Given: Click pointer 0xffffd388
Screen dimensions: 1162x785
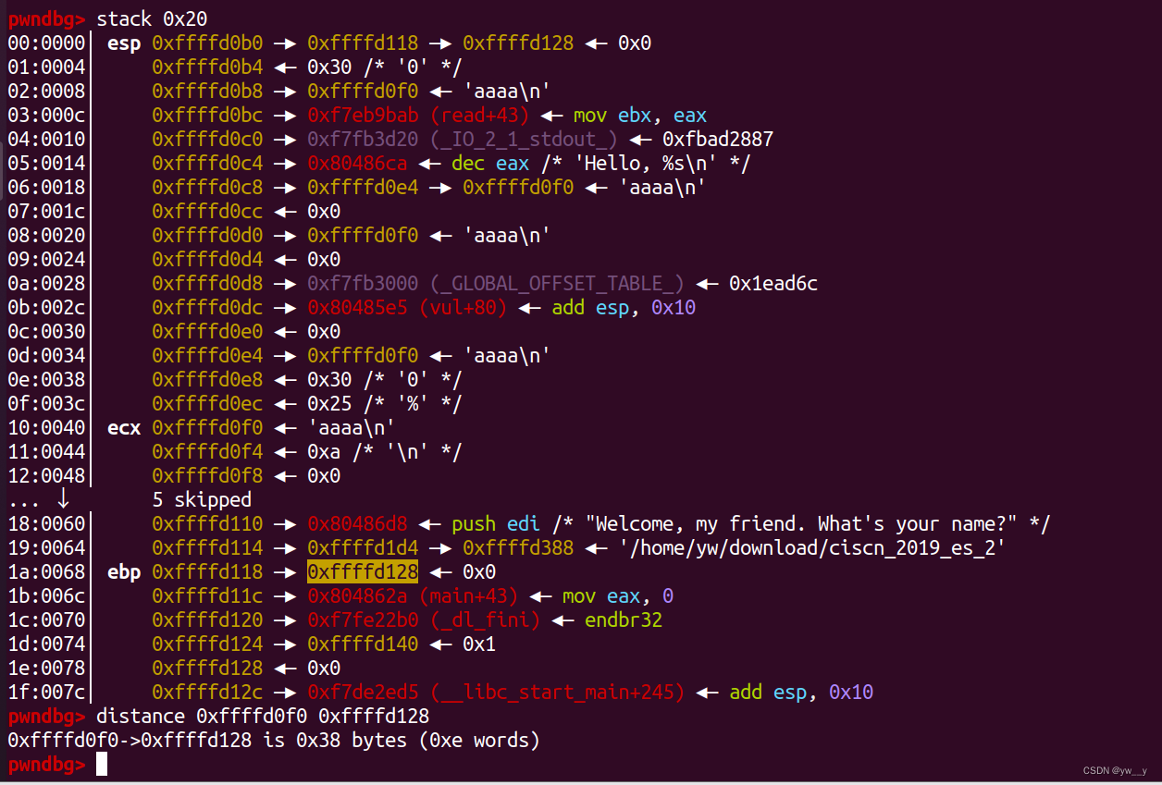Looking at the screenshot, I should [518, 548].
